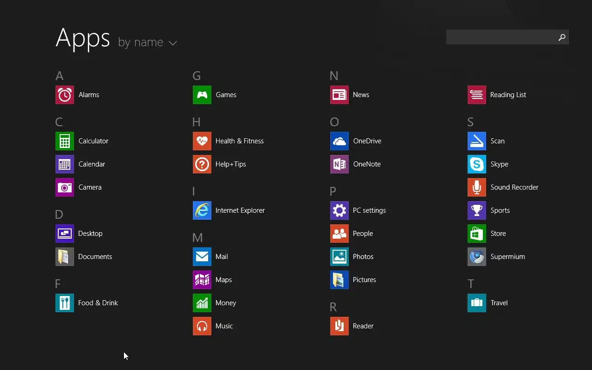The image size is (592, 370).
Task: Open the Desktop tile icon
Action: tap(65, 234)
